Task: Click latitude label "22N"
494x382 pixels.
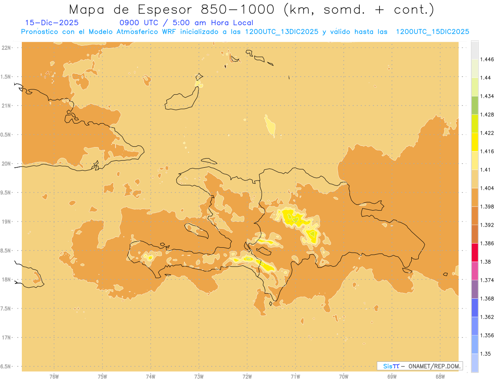Action: tap(7, 48)
